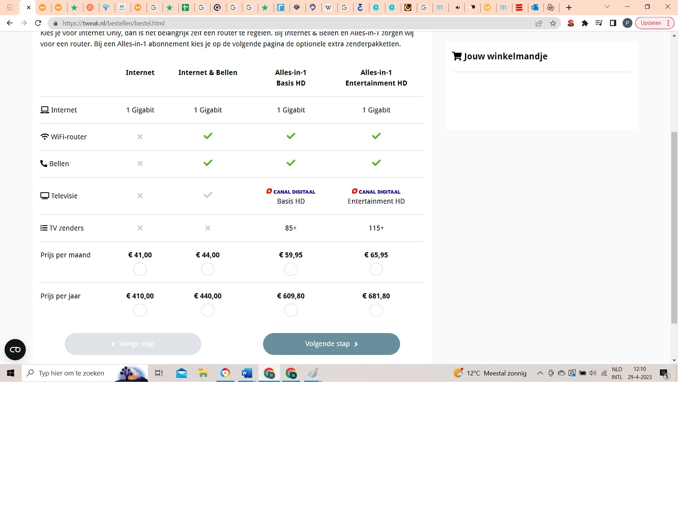Click the Vorige stap button
This screenshot has width=678, height=519.
click(133, 344)
